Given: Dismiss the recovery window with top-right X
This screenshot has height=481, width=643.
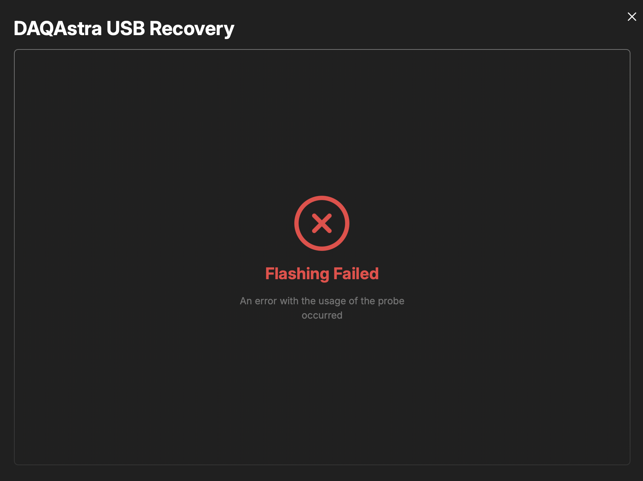Looking at the screenshot, I should (x=632, y=16).
